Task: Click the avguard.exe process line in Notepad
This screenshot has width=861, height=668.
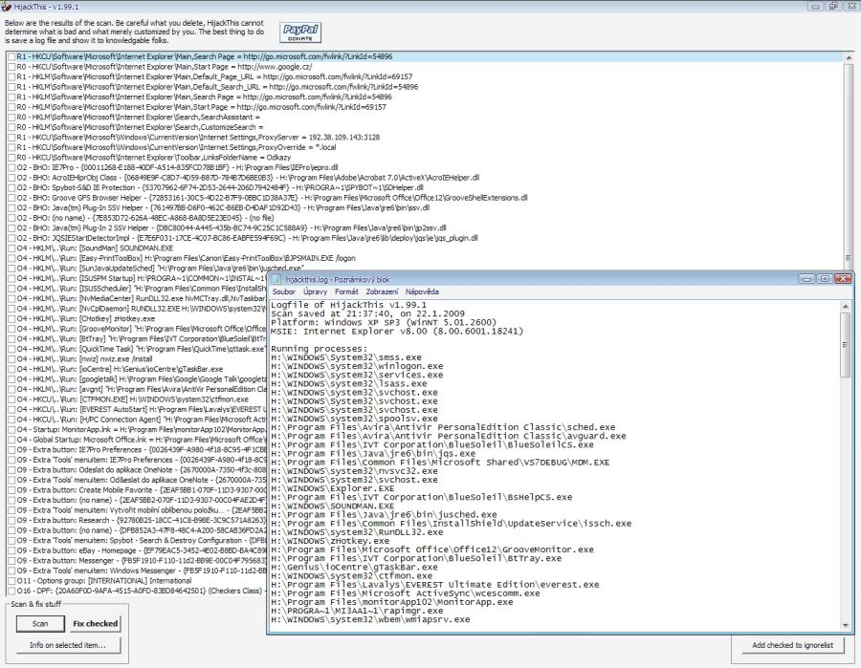Action: 448,436
